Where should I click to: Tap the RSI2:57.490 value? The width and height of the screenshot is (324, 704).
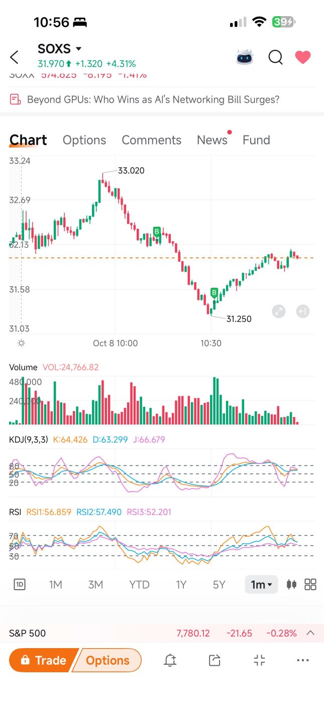[99, 512]
